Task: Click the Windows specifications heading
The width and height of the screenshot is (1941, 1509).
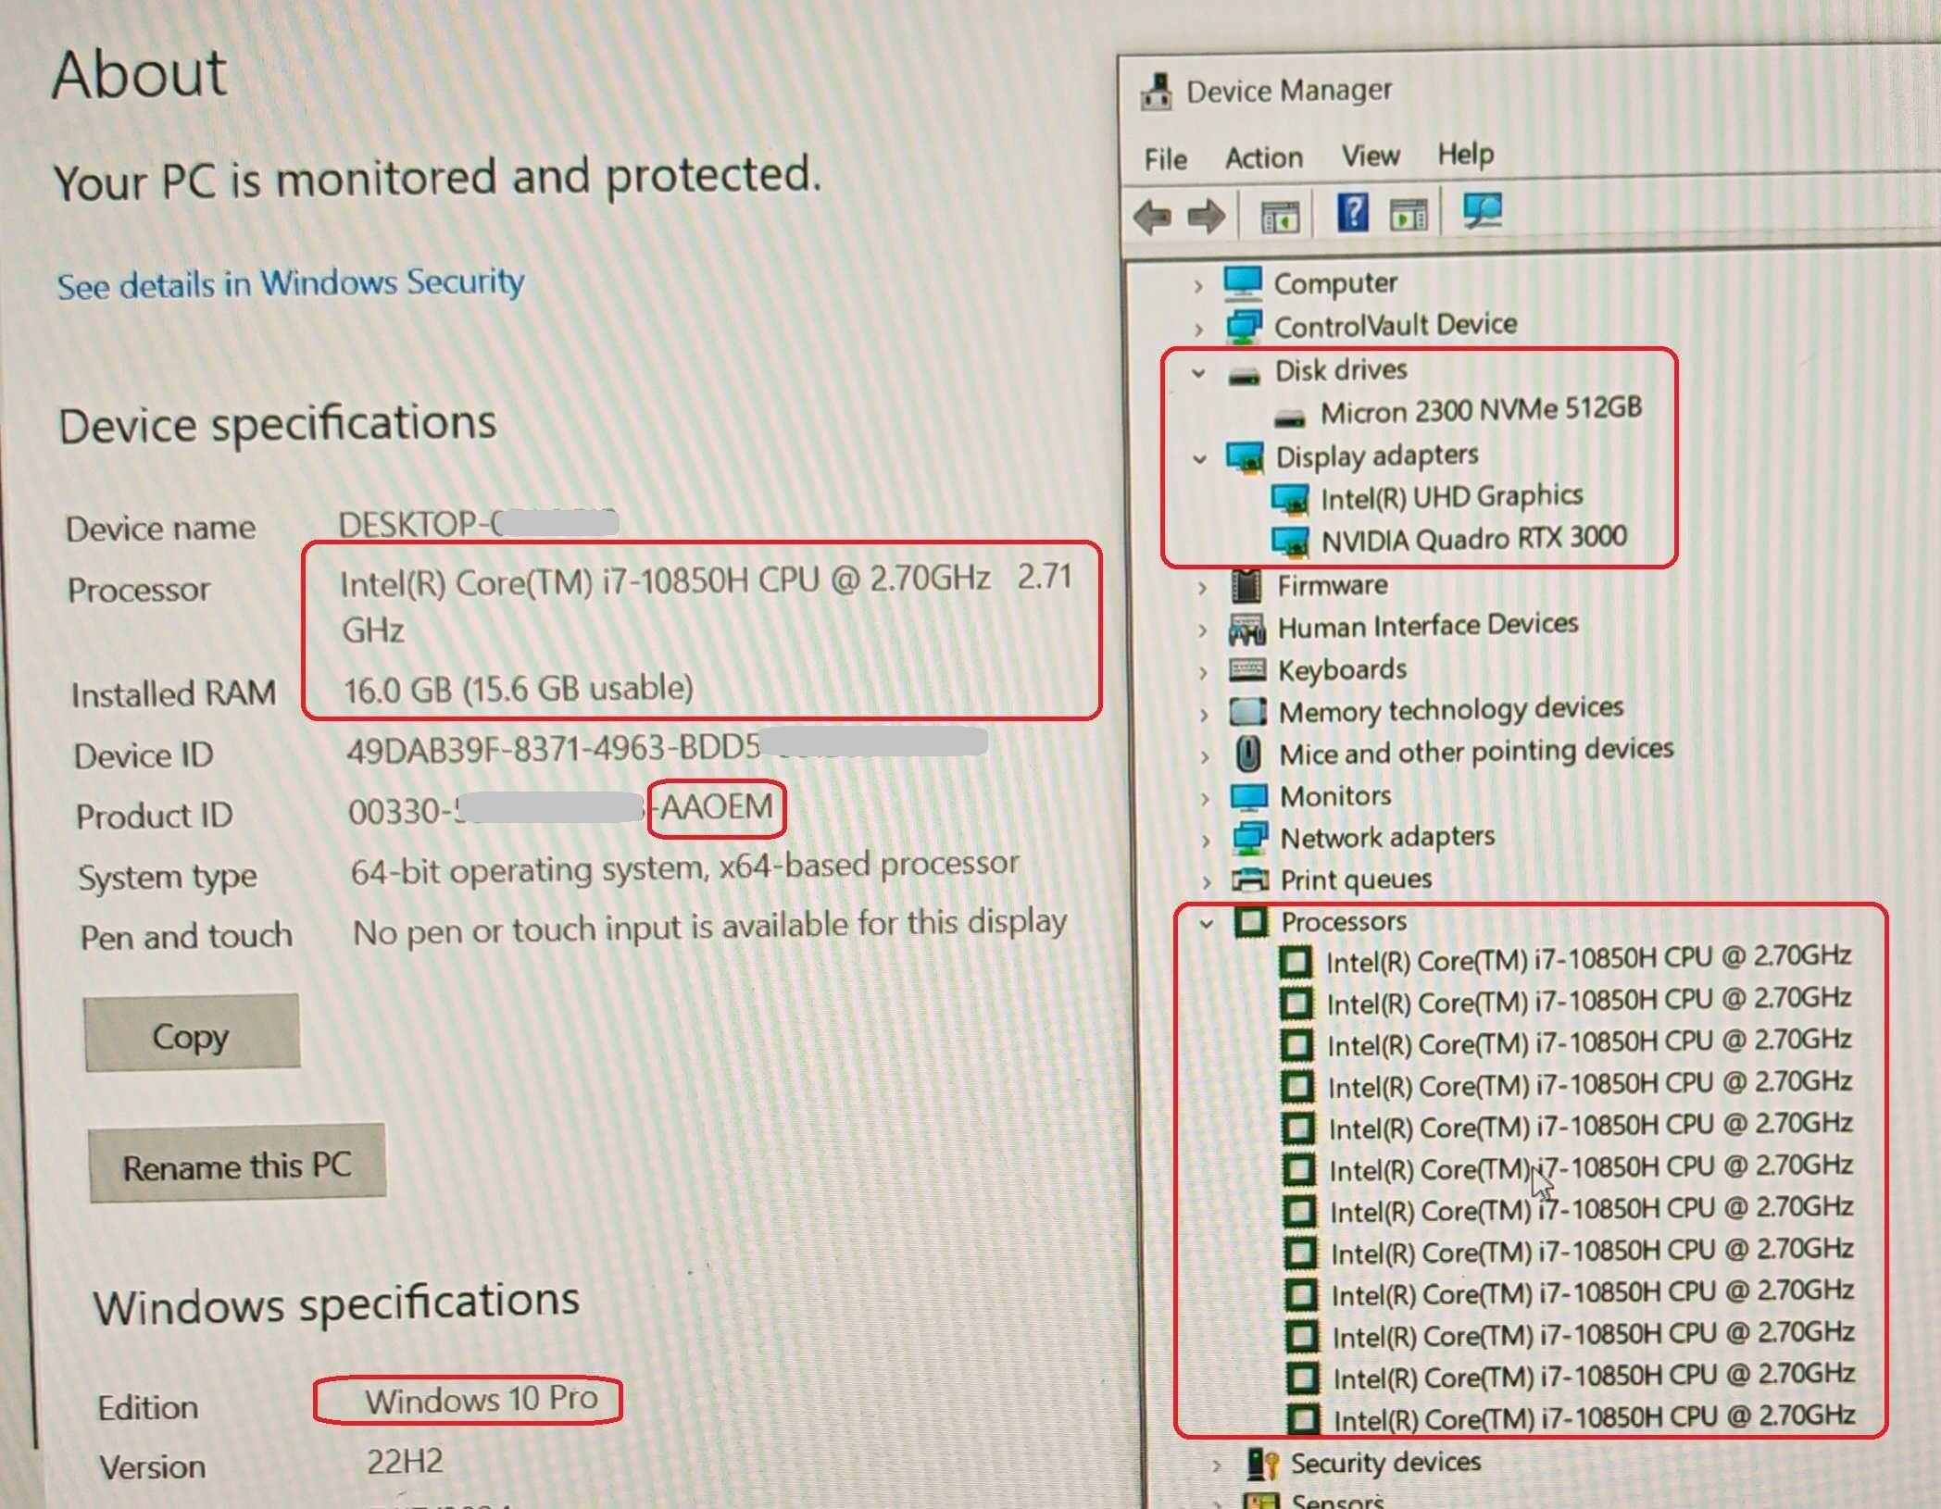Action: click(x=336, y=1303)
